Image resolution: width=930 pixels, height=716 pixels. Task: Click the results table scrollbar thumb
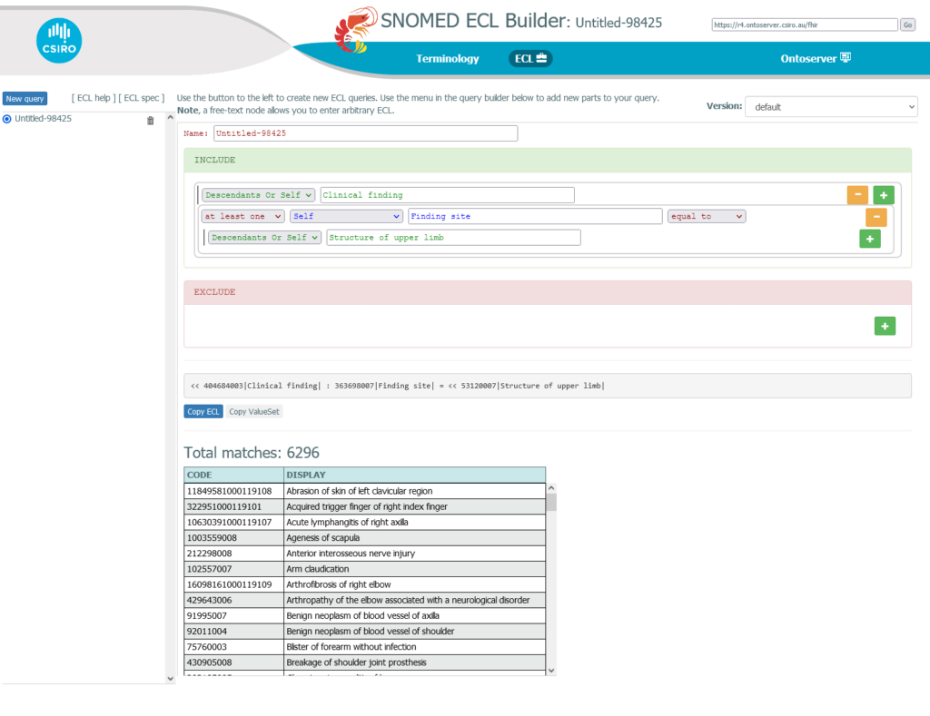pyautogui.click(x=551, y=502)
